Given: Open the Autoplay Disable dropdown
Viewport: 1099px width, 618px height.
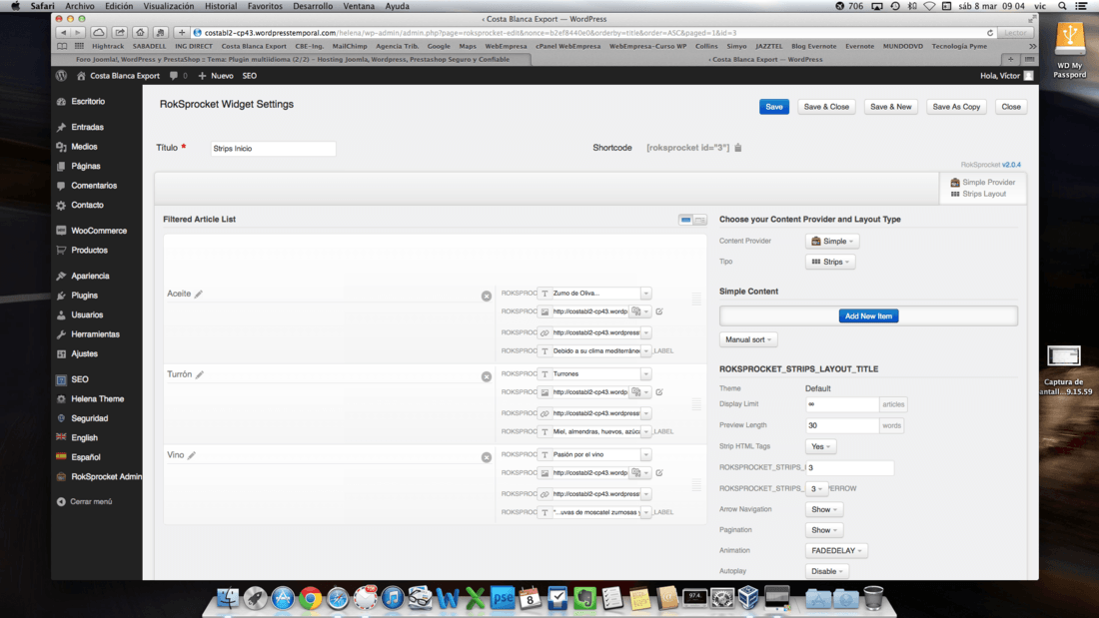Looking at the screenshot, I should (x=827, y=571).
